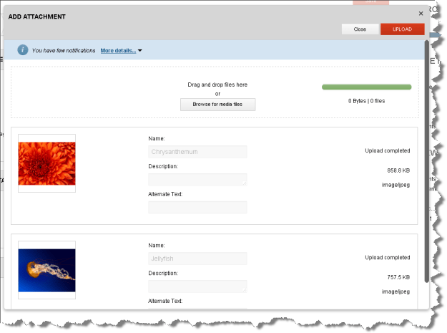Click the '858.8 KB' file size
447x333 pixels.
(398, 170)
